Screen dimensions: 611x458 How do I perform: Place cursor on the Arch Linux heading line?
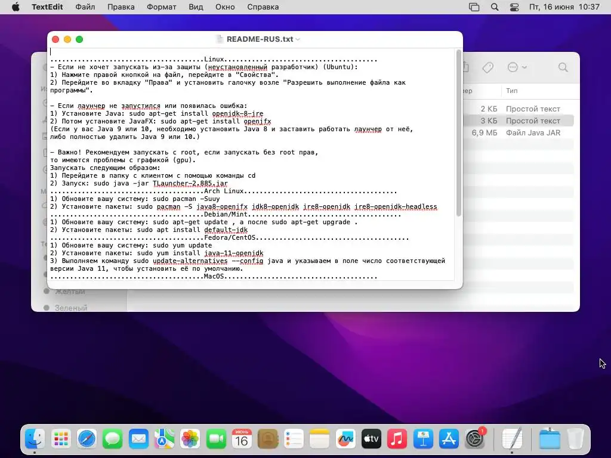224,191
